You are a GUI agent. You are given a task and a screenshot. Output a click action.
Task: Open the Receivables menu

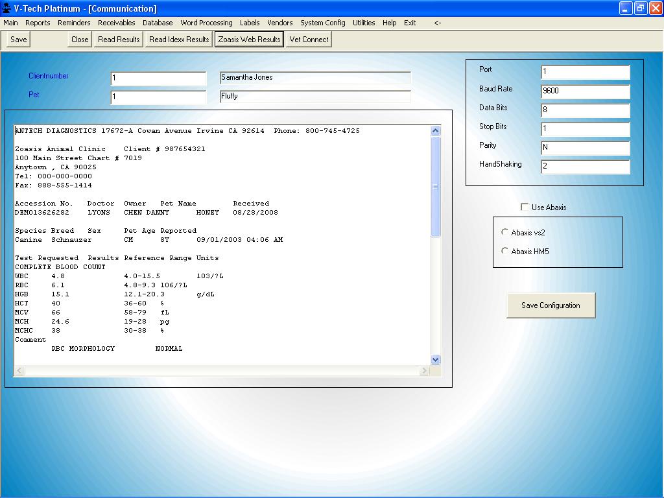[x=117, y=23]
